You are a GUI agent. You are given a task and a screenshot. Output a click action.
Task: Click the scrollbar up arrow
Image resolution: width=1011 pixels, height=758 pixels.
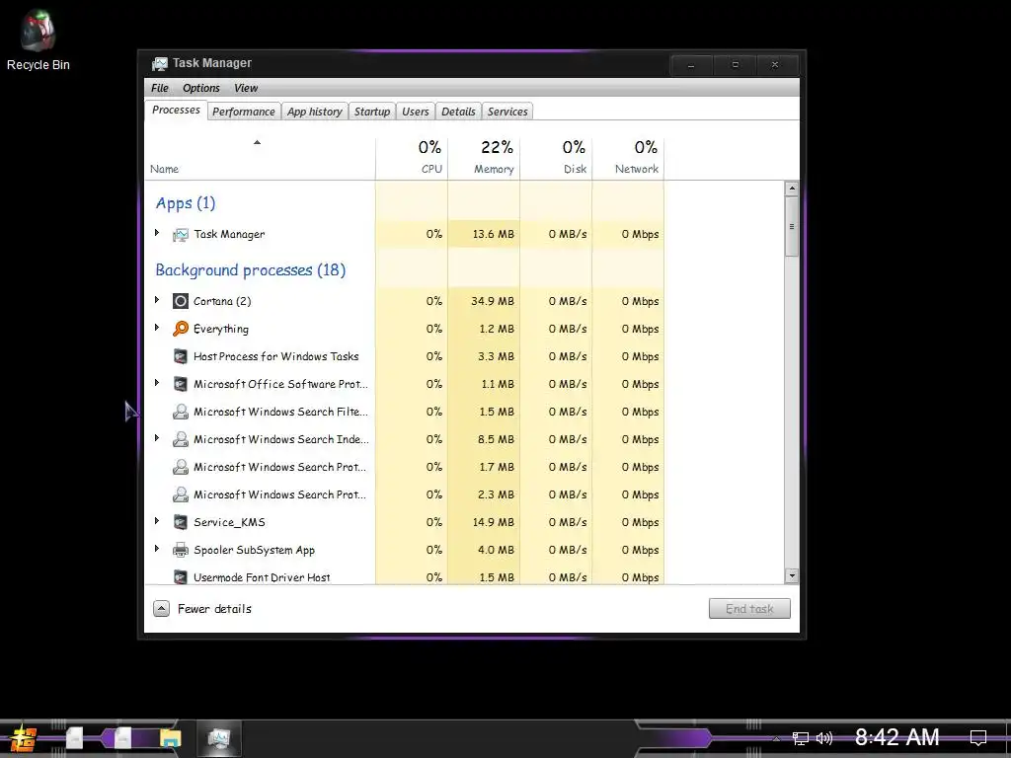point(792,189)
